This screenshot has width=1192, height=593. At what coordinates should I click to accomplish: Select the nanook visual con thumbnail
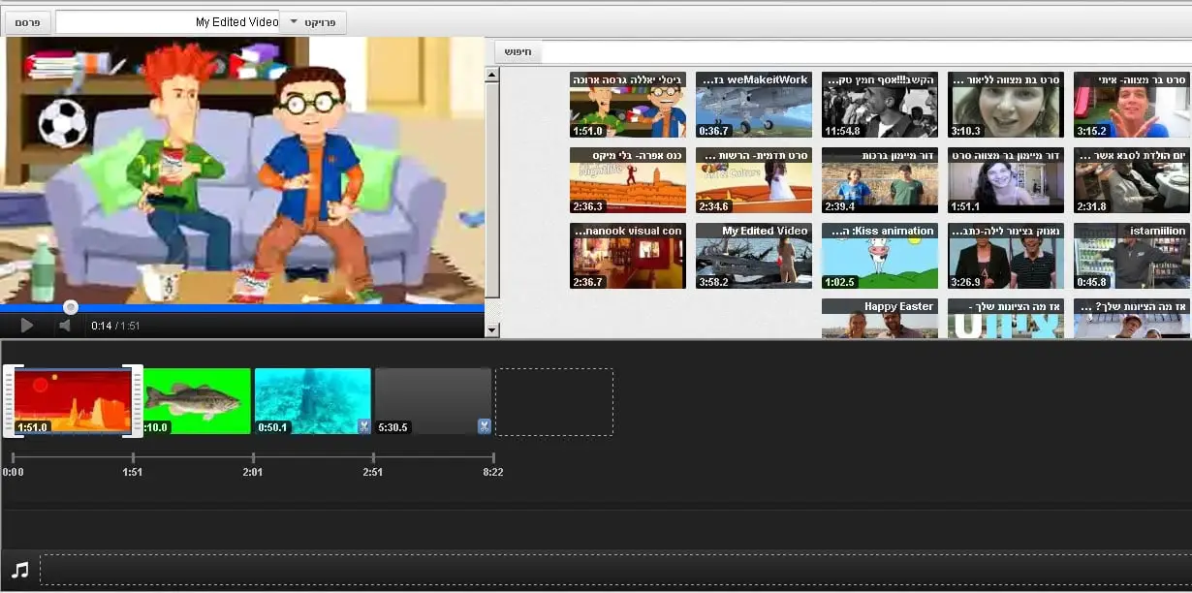(628, 256)
